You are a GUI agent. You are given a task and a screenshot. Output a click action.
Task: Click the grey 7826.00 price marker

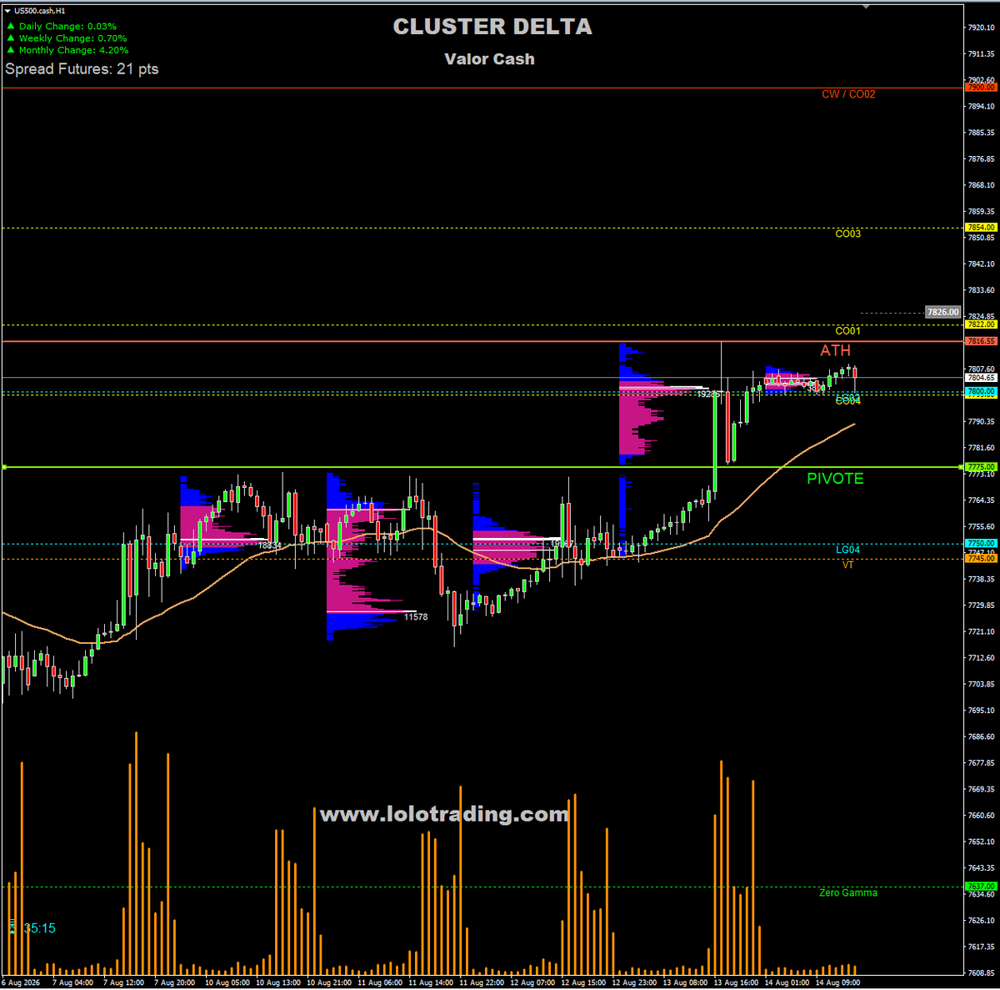[943, 312]
